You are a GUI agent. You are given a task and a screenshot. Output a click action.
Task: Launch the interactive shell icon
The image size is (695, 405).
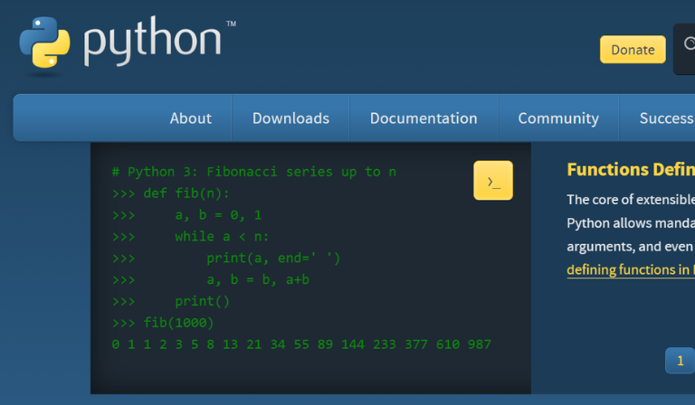click(493, 180)
